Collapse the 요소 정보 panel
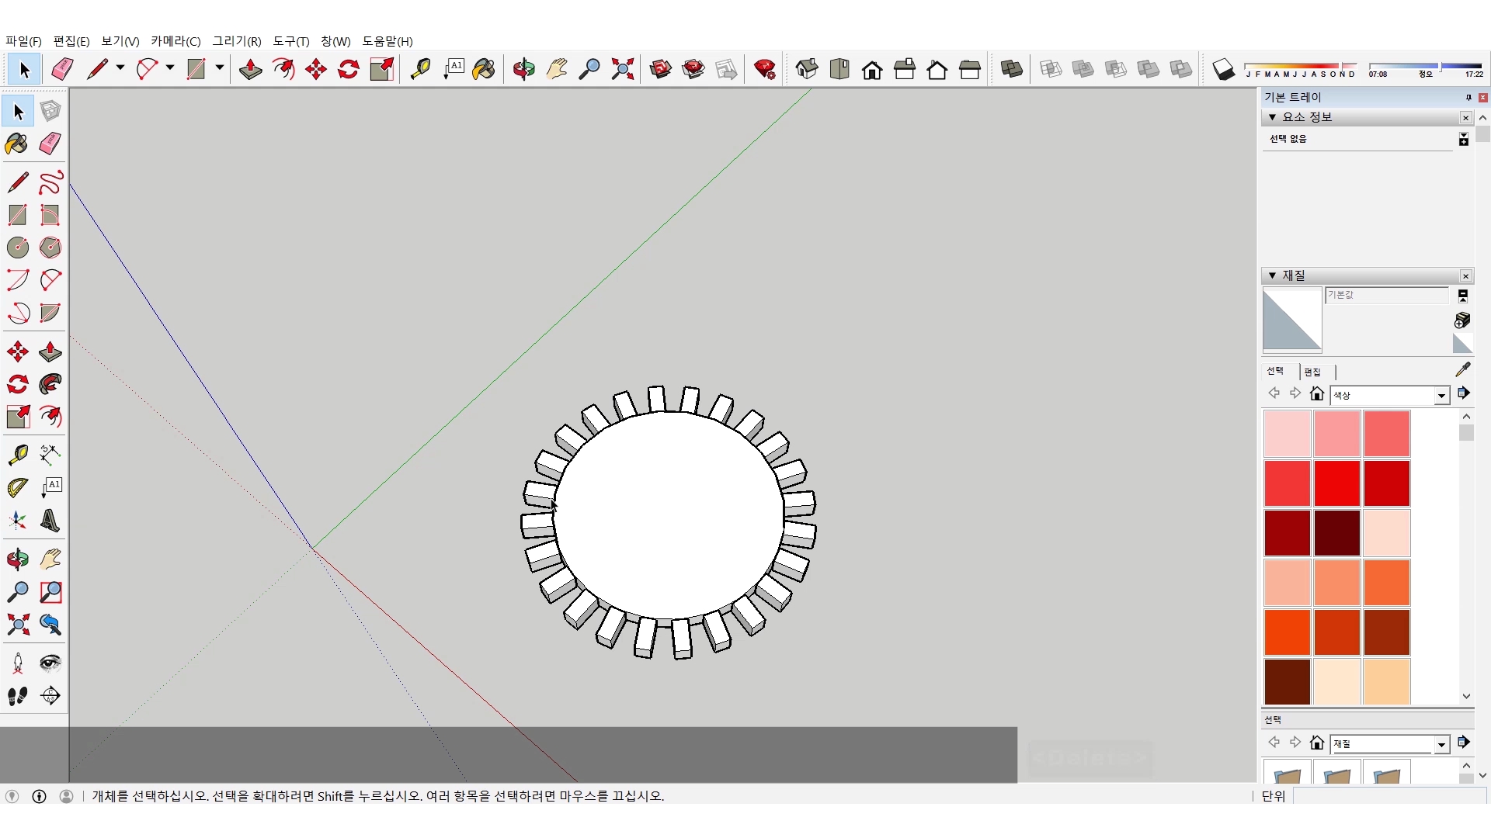Screen dimensions: 1491x838 (1272, 117)
